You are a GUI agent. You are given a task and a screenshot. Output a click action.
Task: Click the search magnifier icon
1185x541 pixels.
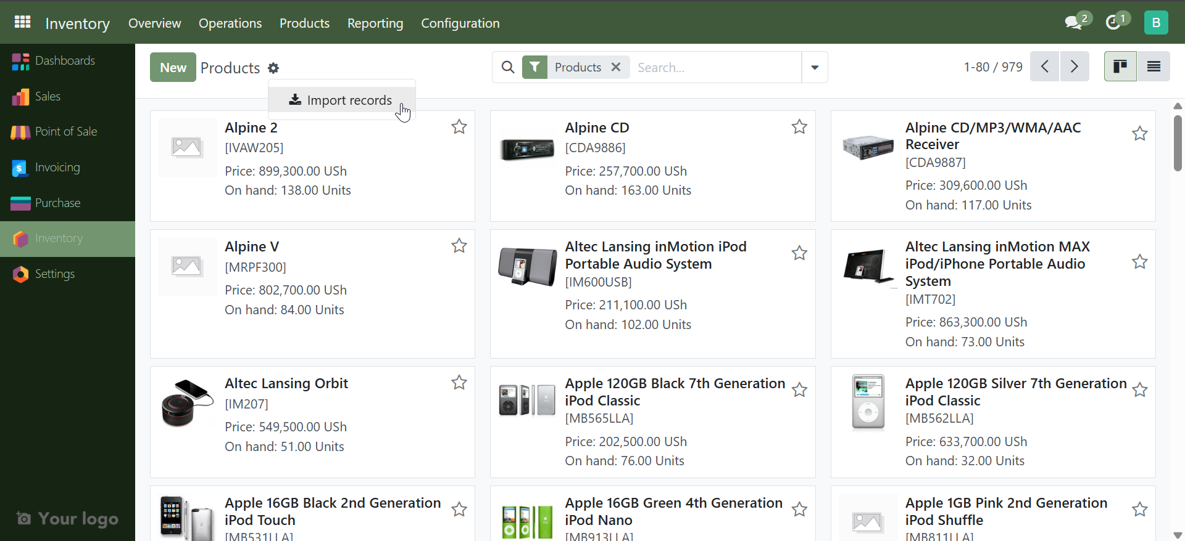click(x=508, y=67)
